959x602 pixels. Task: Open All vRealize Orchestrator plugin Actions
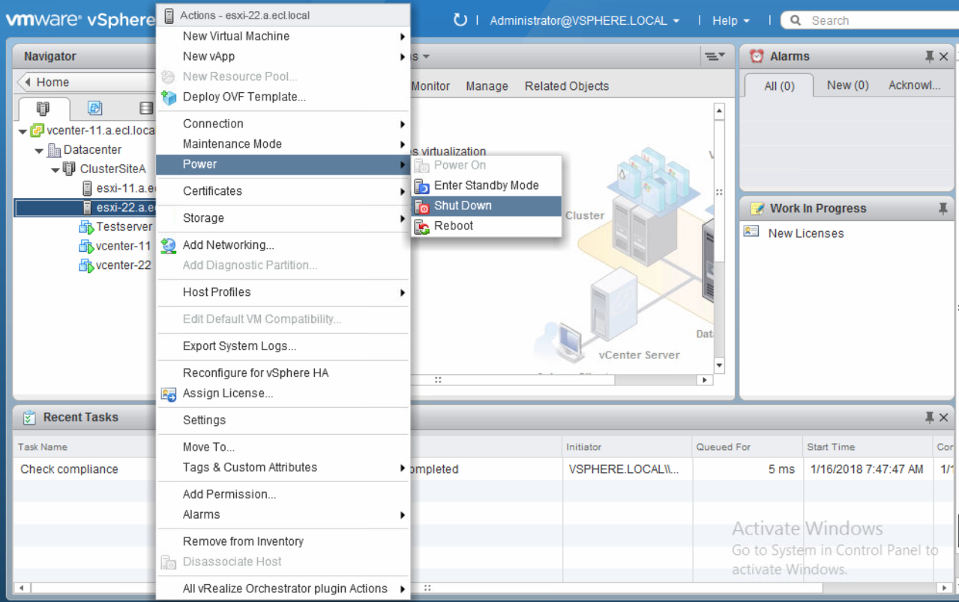(x=283, y=589)
